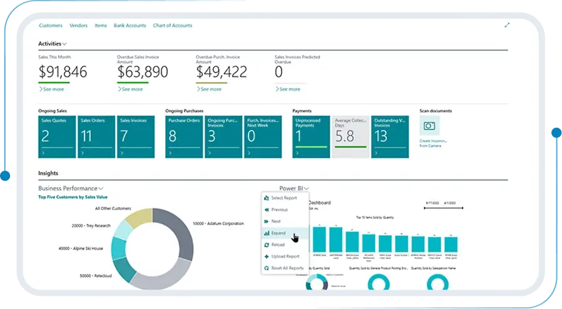Open Outstanding Vendor Invoices tile showing 13
The height and width of the screenshot is (309, 562).
[x=390, y=137]
